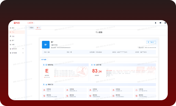
Task: Switch to the first page tab
Action: pyautogui.click(x=32, y=28)
